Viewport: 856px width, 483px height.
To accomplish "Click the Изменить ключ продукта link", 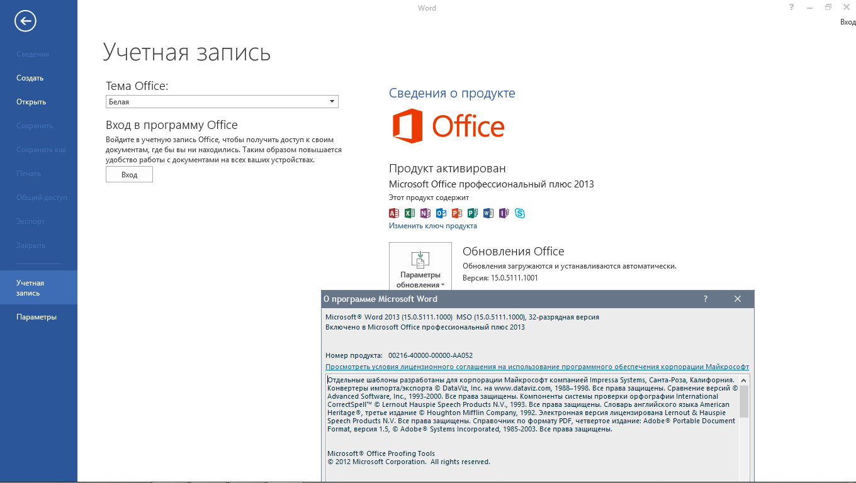I will (433, 226).
